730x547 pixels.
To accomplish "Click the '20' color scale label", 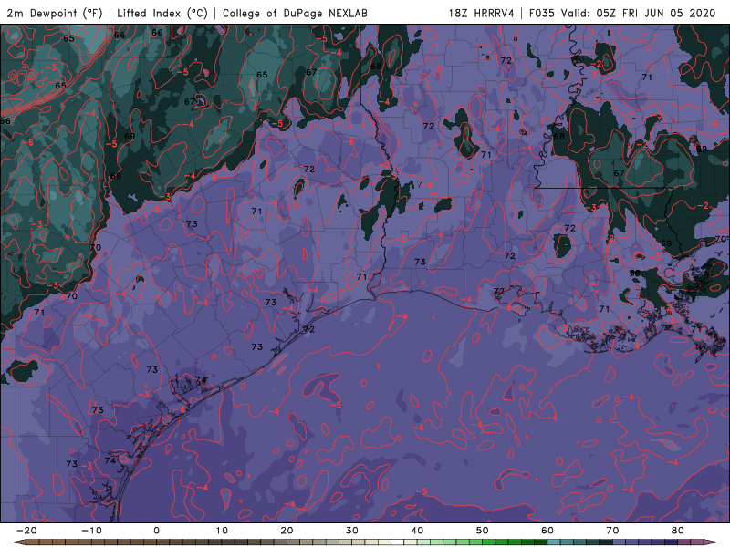I will pyautogui.click(x=287, y=531).
